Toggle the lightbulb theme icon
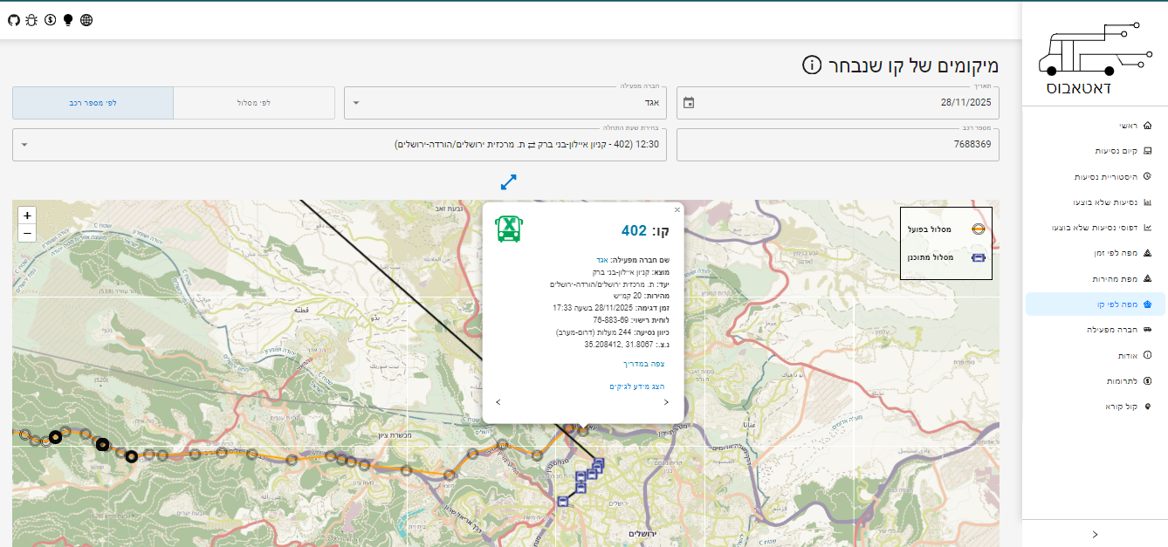 [x=68, y=19]
